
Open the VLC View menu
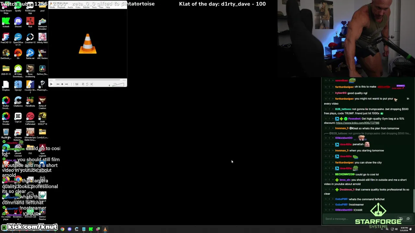(x=101, y=7)
